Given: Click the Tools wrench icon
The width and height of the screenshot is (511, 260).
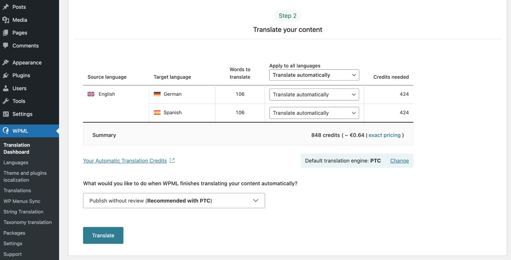Looking at the screenshot, I should pos(6,101).
